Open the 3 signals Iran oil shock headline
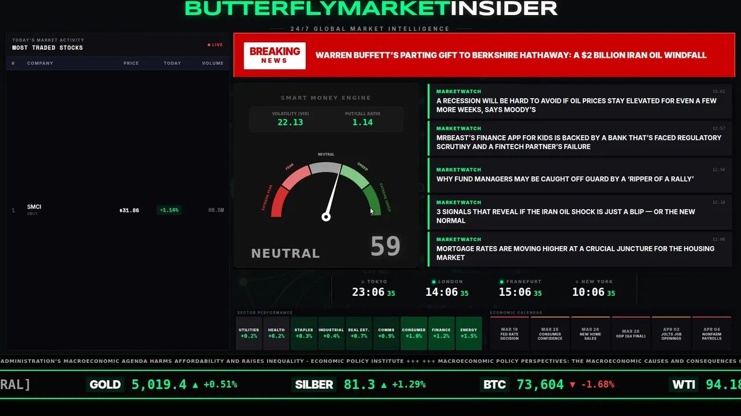Viewport: 741px width, 416px height. click(x=580, y=212)
